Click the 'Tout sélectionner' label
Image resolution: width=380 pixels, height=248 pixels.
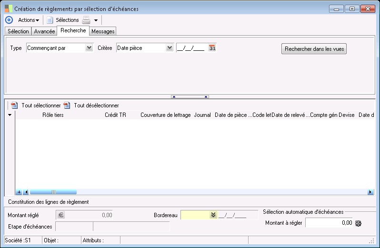41,105
